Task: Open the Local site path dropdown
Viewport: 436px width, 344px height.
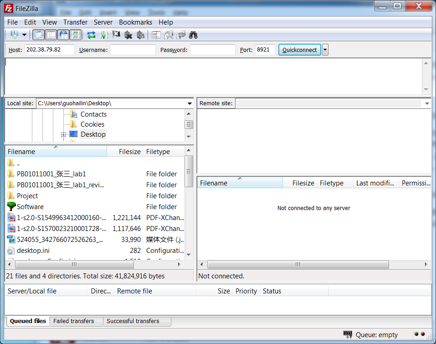Action: click(190, 103)
